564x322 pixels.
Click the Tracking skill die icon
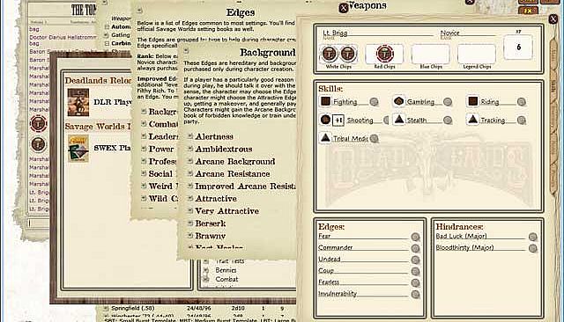click(x=473, y=120)
